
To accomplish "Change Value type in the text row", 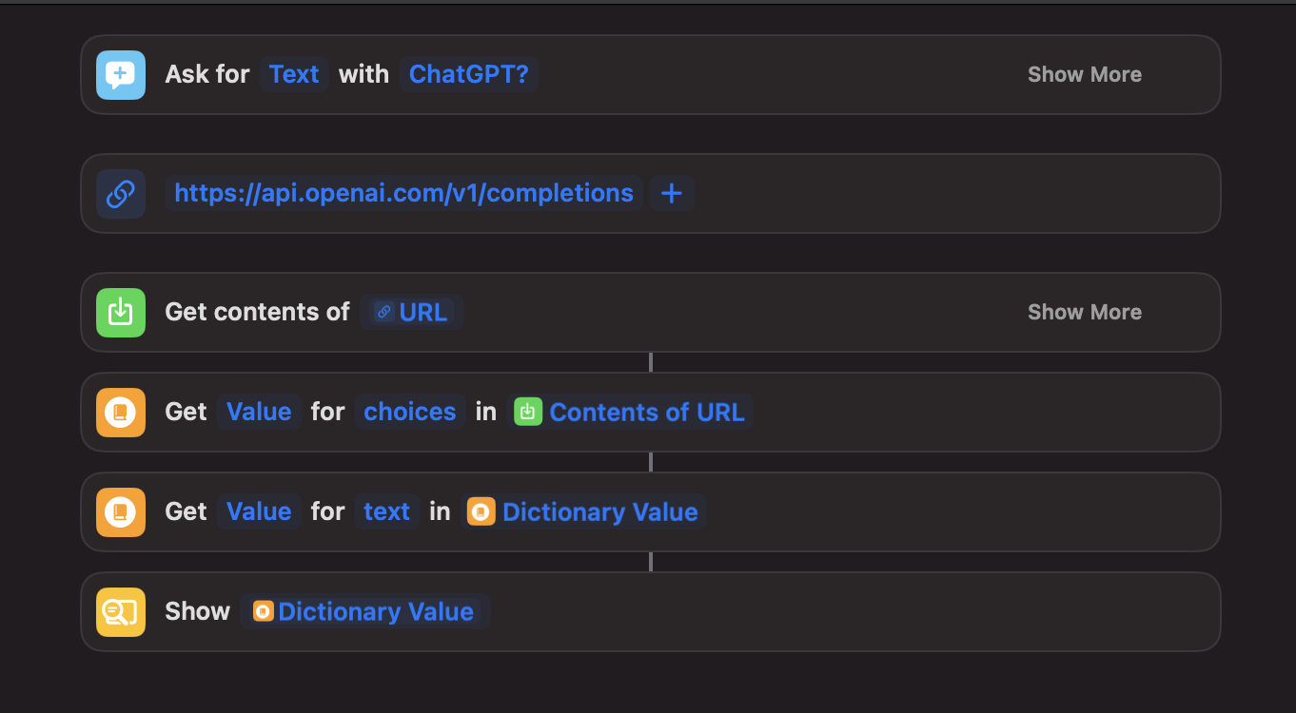I will click(259, 512).
